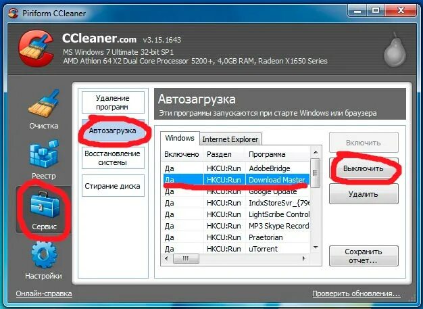The height and width of the screenshot is (309, 423).
Task: Select the uTorrent startup entry
Action: (235, 249)
